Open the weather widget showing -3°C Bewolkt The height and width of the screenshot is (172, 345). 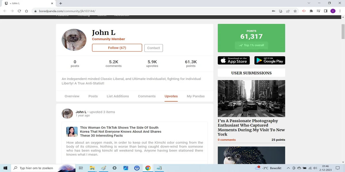pos(268,168)
